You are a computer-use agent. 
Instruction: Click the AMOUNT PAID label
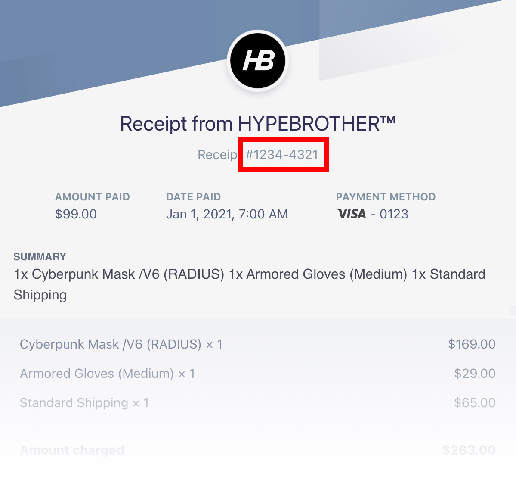(x=93, y=197)
